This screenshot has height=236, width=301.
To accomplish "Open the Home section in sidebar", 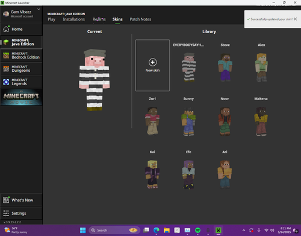I will [21, 29].
